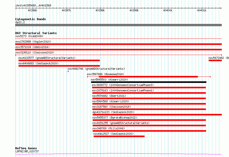
Task: Select nsv5845503 (Almarri2020) label
Action: 109,80
